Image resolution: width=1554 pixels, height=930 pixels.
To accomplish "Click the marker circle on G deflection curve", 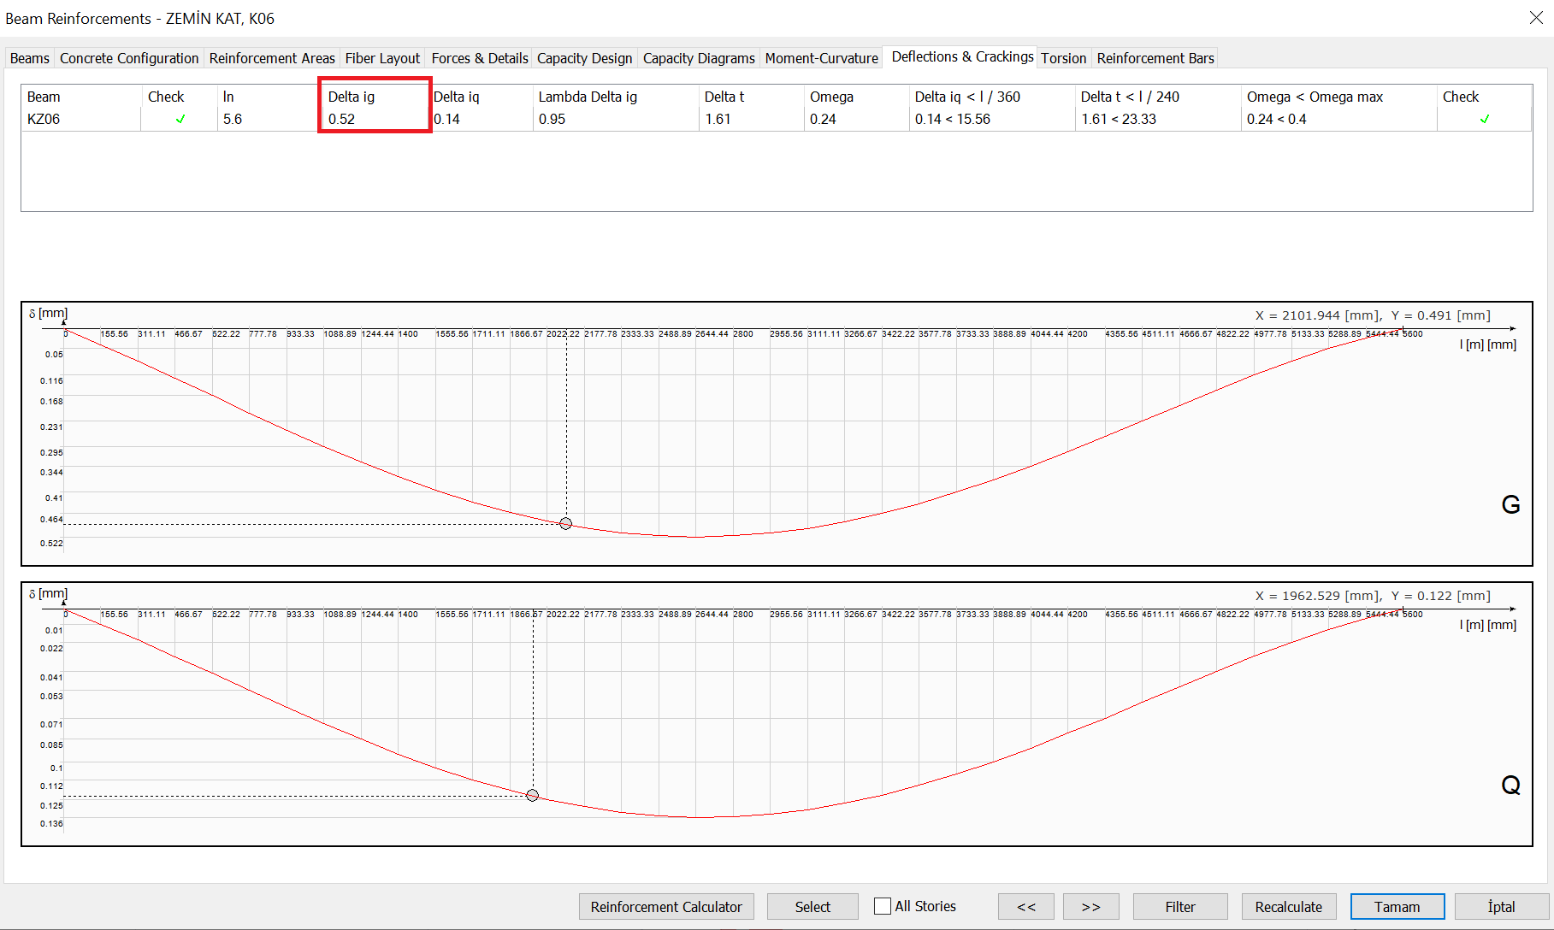I will point(565,523).
